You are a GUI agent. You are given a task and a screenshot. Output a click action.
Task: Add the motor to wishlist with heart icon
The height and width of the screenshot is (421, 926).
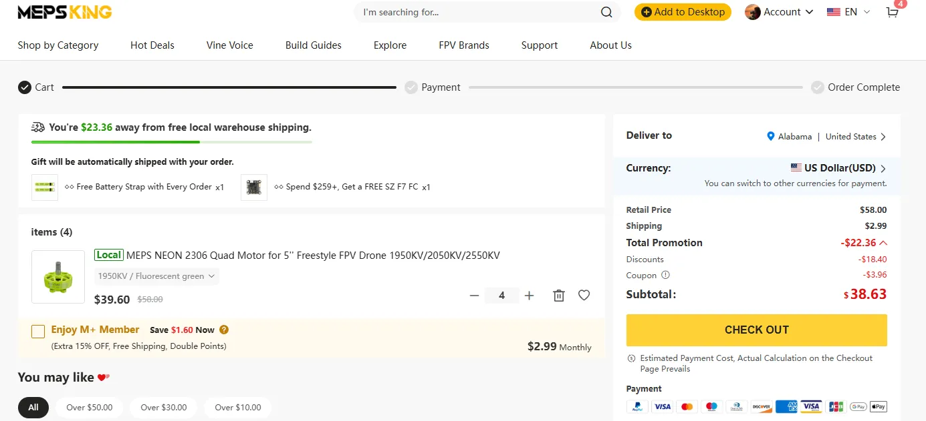pos(584,296)
